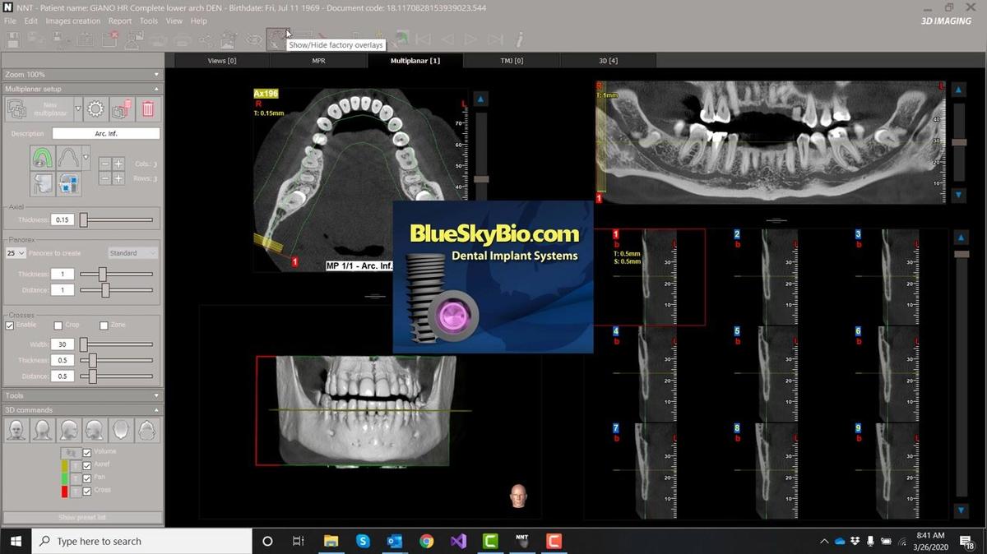
Task: Open NNT app in the taskbar
Action: (521, 541)
